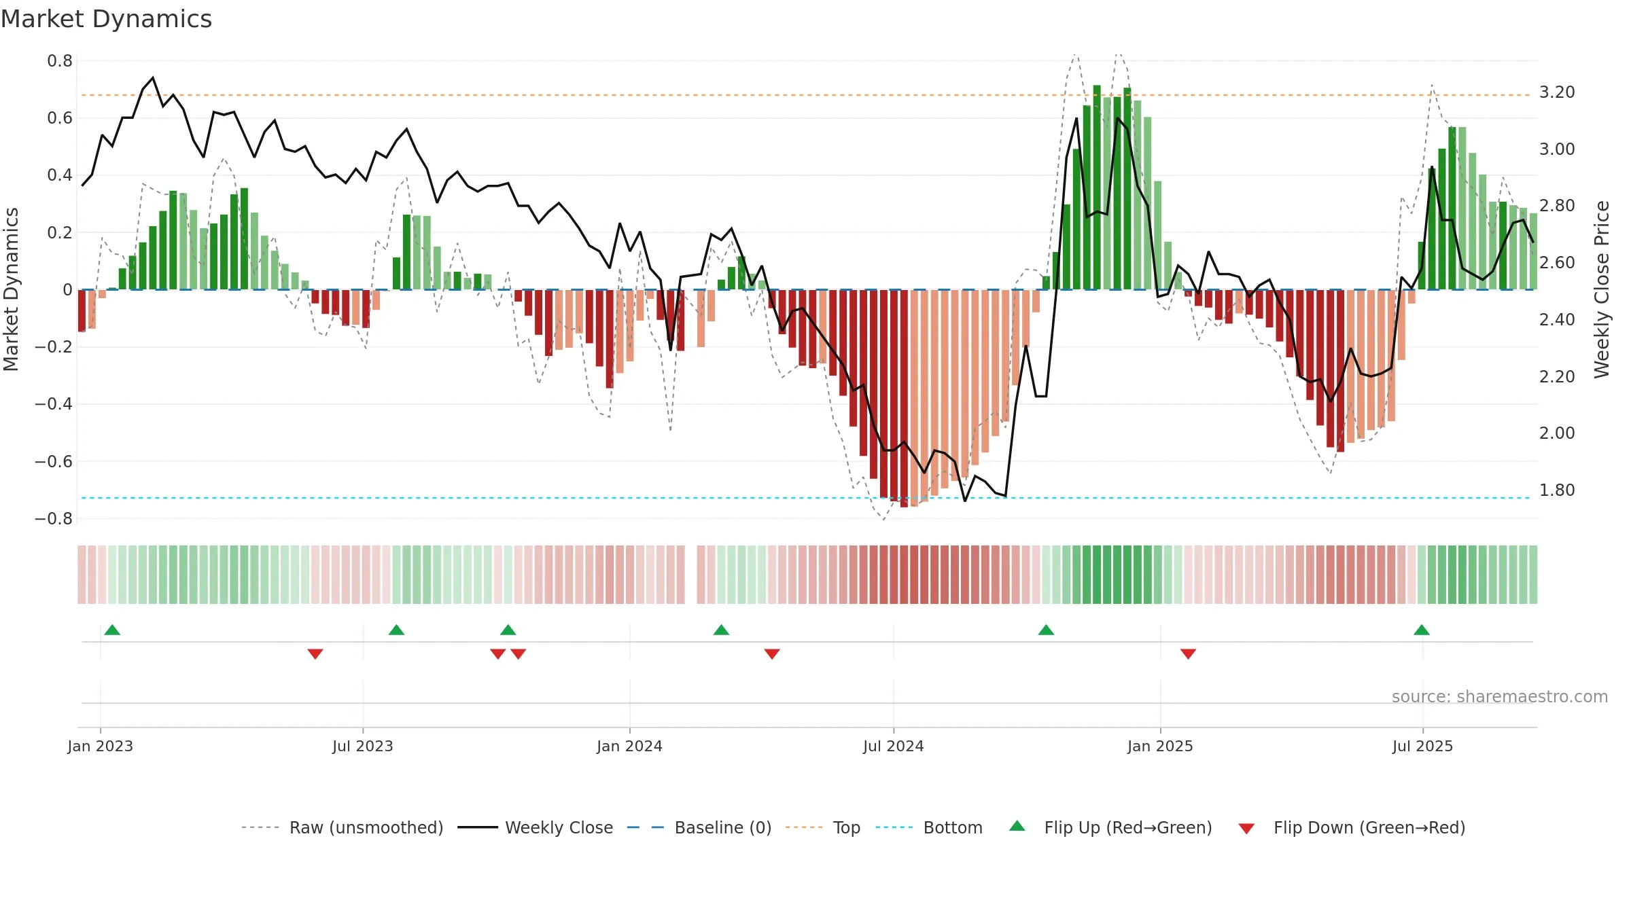Toggle the Flip Up (Red→Green) legend entry
The height and width of the screenshot is (917, 1631).
coord(1111,827)
